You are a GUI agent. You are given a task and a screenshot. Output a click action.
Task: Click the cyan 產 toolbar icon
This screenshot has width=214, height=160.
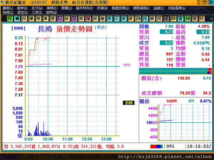[180, 18]
